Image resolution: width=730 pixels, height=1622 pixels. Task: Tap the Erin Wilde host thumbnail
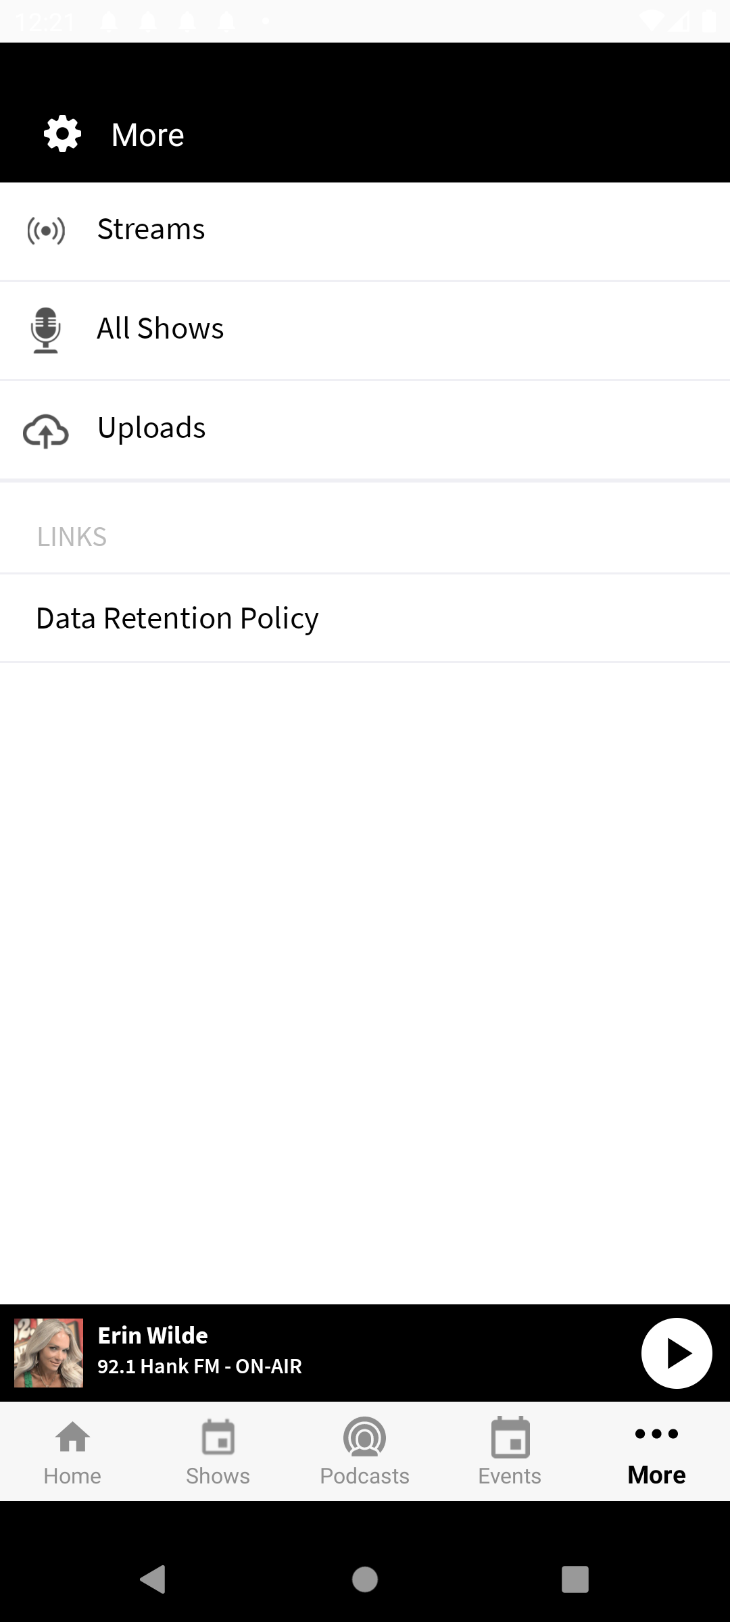click(49, 1353)
